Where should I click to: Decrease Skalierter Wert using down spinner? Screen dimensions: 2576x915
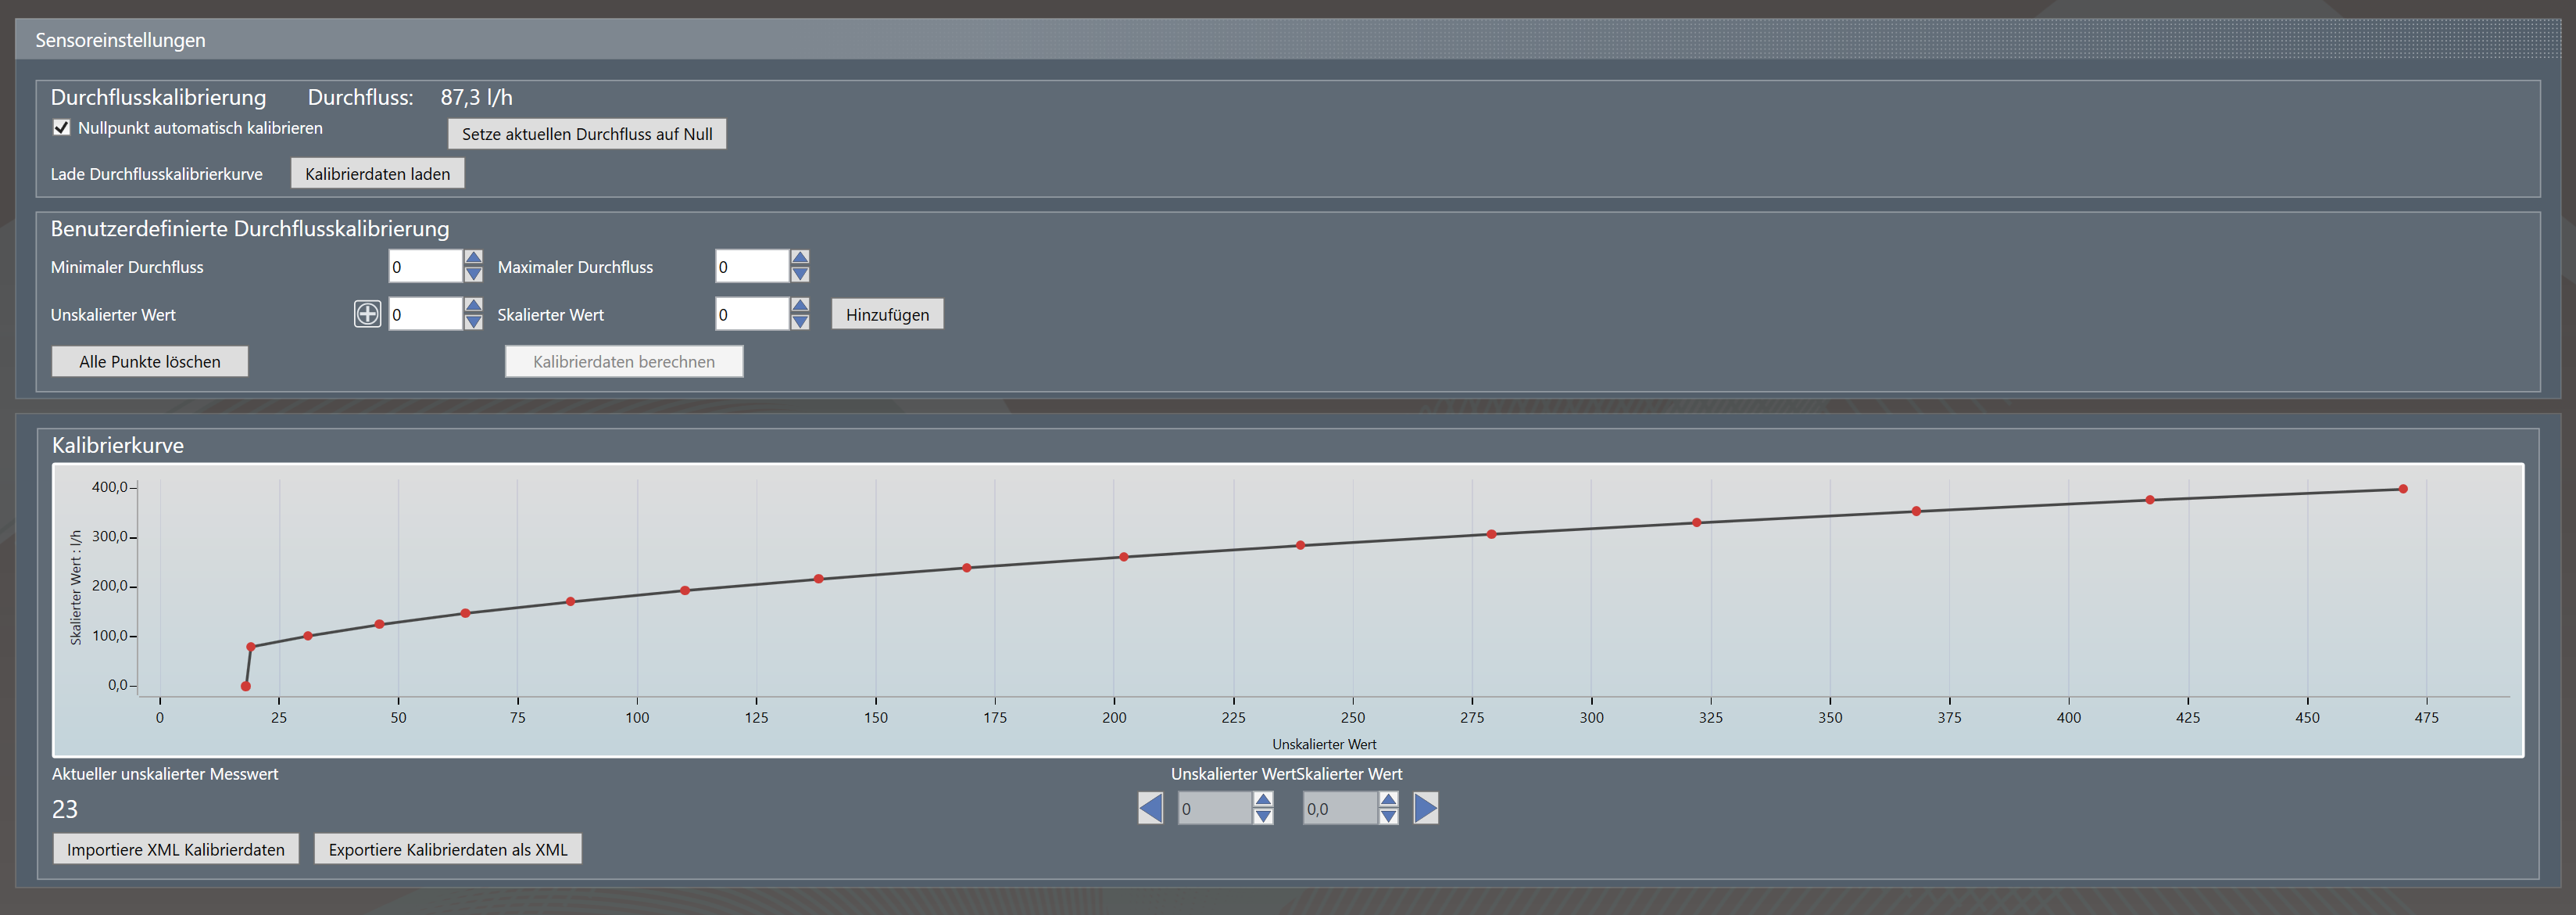(x=799, y=322)
